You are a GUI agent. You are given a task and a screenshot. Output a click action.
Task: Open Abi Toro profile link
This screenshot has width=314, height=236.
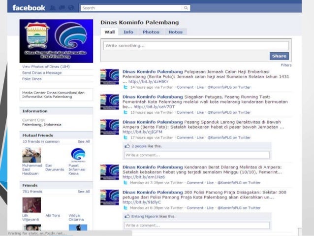53,215
